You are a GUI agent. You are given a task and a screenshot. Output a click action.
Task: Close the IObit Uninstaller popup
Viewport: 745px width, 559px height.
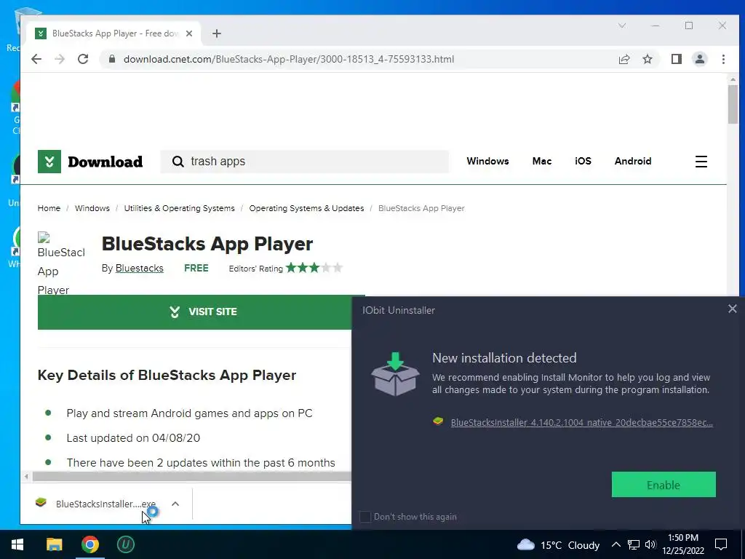[732, 309]
